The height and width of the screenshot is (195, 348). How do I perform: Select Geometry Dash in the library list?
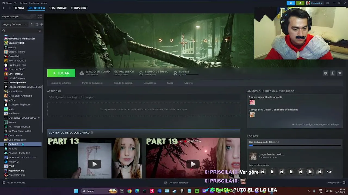click(16, 43)
